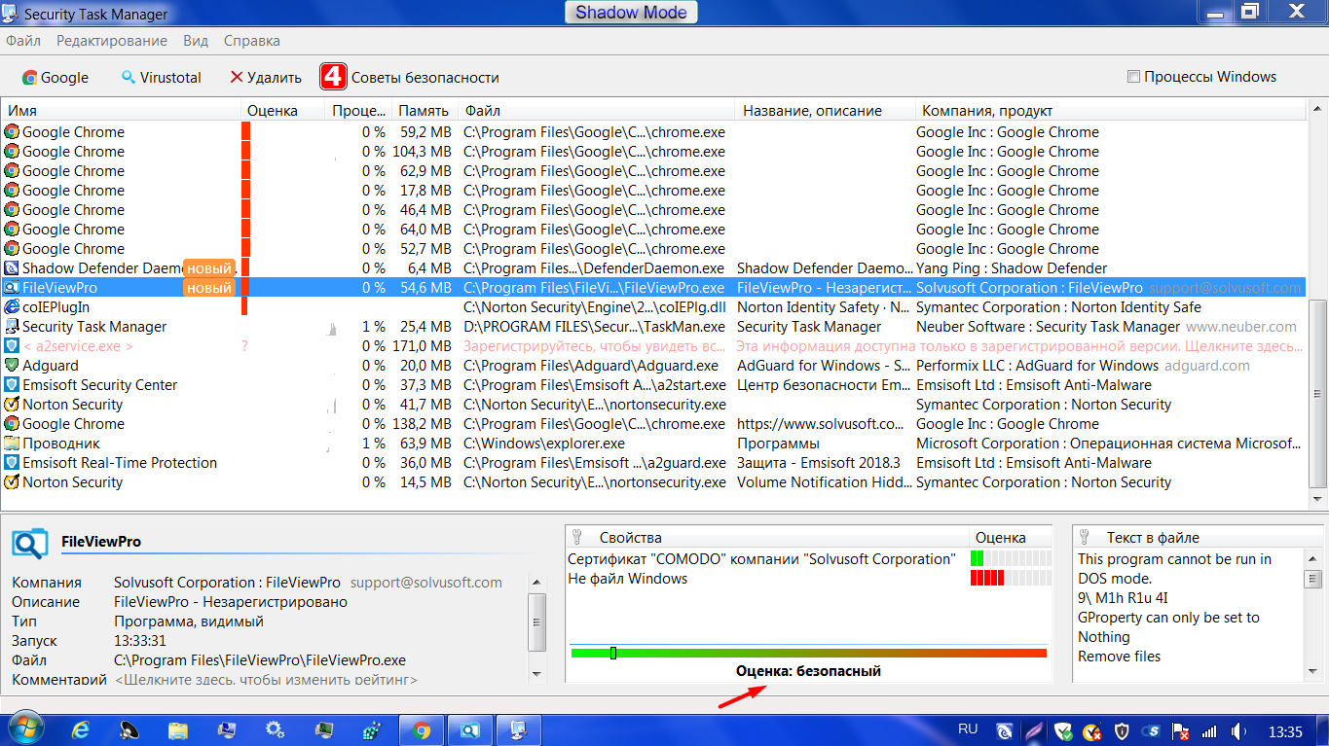This screenshot has width=1329, height=746.
Task: Click the www.neuber.com link
Action: [x=1240, y=327]
